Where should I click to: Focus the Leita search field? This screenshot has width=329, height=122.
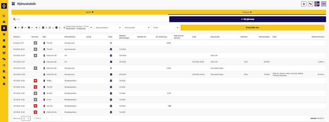(x=90, y=19)
